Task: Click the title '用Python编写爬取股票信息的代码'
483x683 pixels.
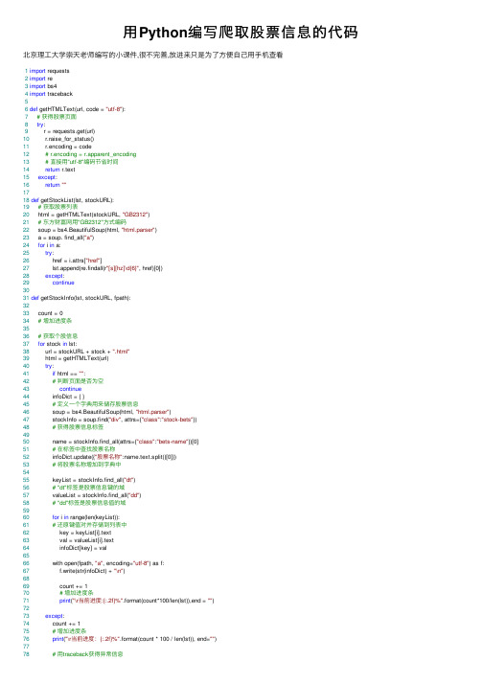Action: click(x=241, y=33)
